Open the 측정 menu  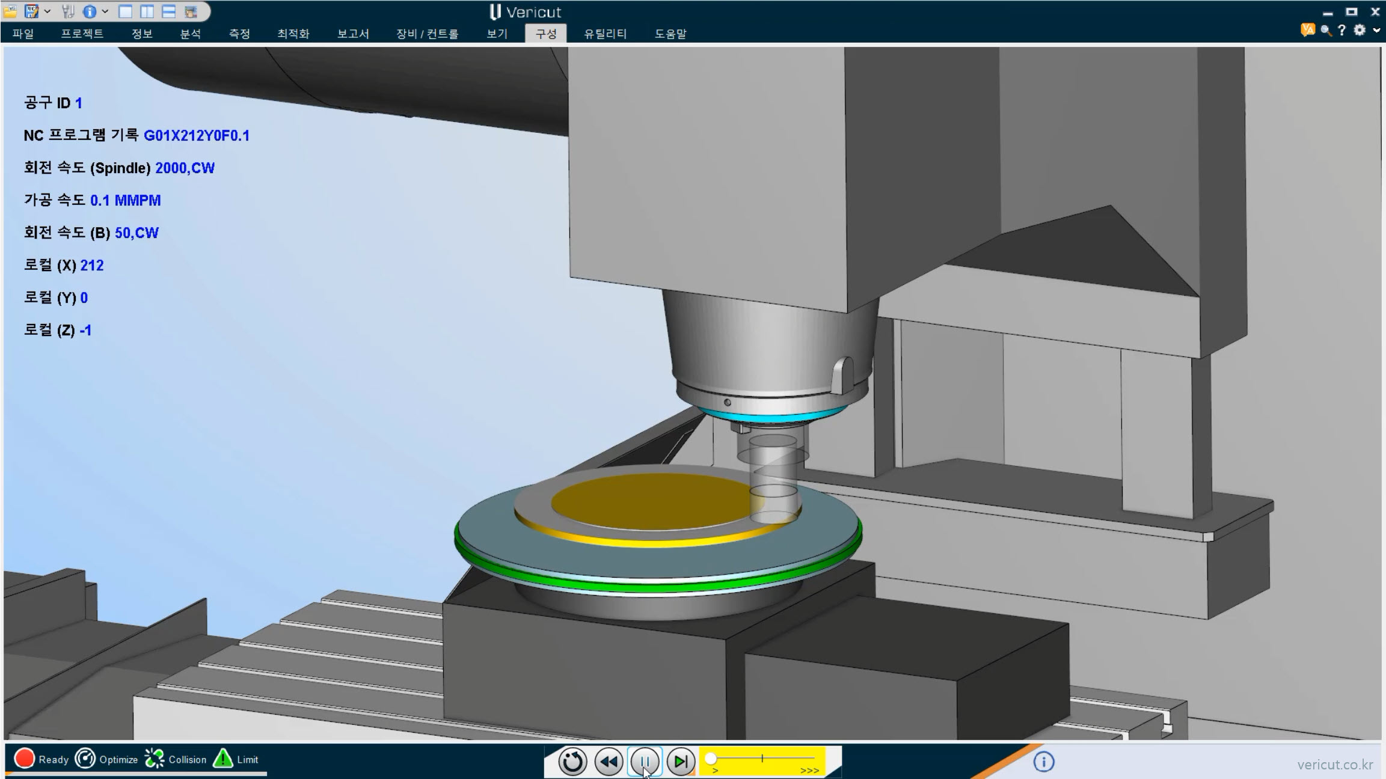click(x=239, y=34)
